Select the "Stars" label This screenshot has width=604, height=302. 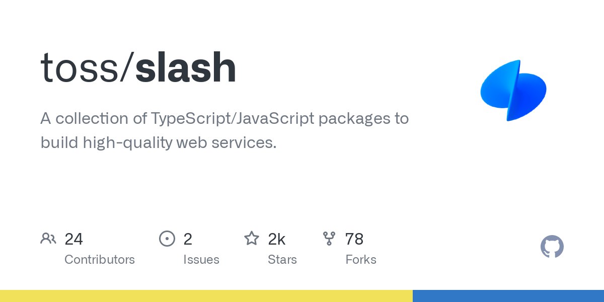282,260
